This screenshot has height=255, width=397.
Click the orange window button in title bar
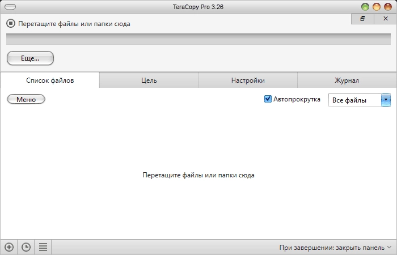point(376,7)
